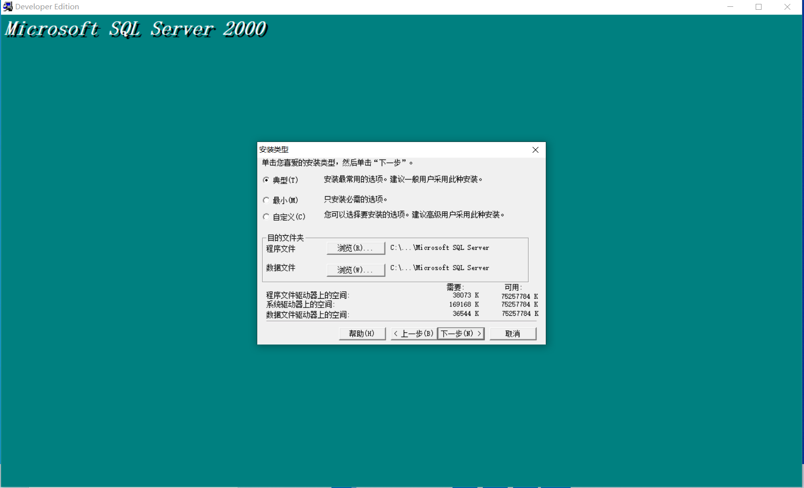This screenshot has width=804, height=488.
Task: Click the 数据文件 label in 目的文件夹
Action: click(281, 268)
